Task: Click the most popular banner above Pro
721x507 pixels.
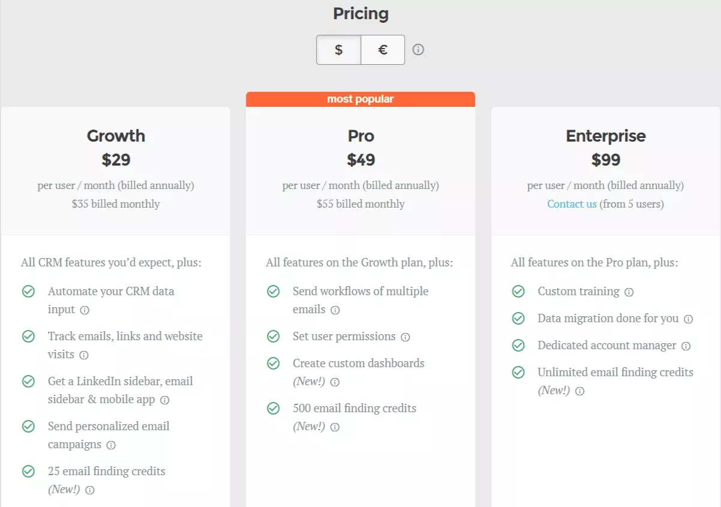Action: 360,99
